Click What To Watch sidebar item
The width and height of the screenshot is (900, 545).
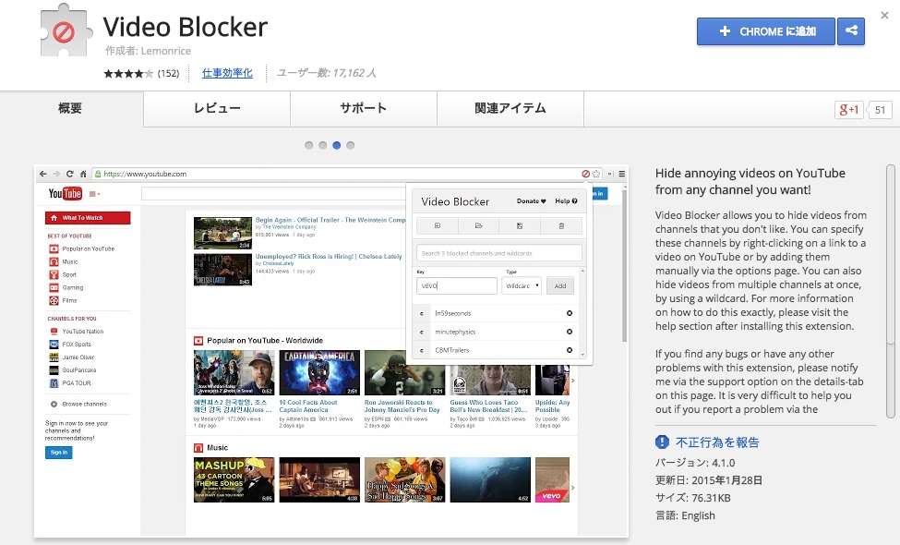(x=88, y=218)
